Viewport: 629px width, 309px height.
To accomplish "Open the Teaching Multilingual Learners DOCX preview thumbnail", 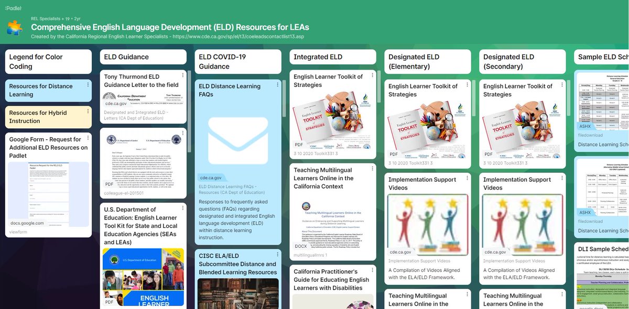I will pos(333,222).
